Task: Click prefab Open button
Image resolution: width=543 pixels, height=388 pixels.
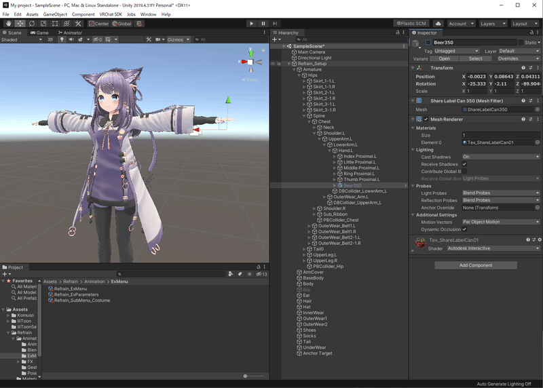Action: 445,58
